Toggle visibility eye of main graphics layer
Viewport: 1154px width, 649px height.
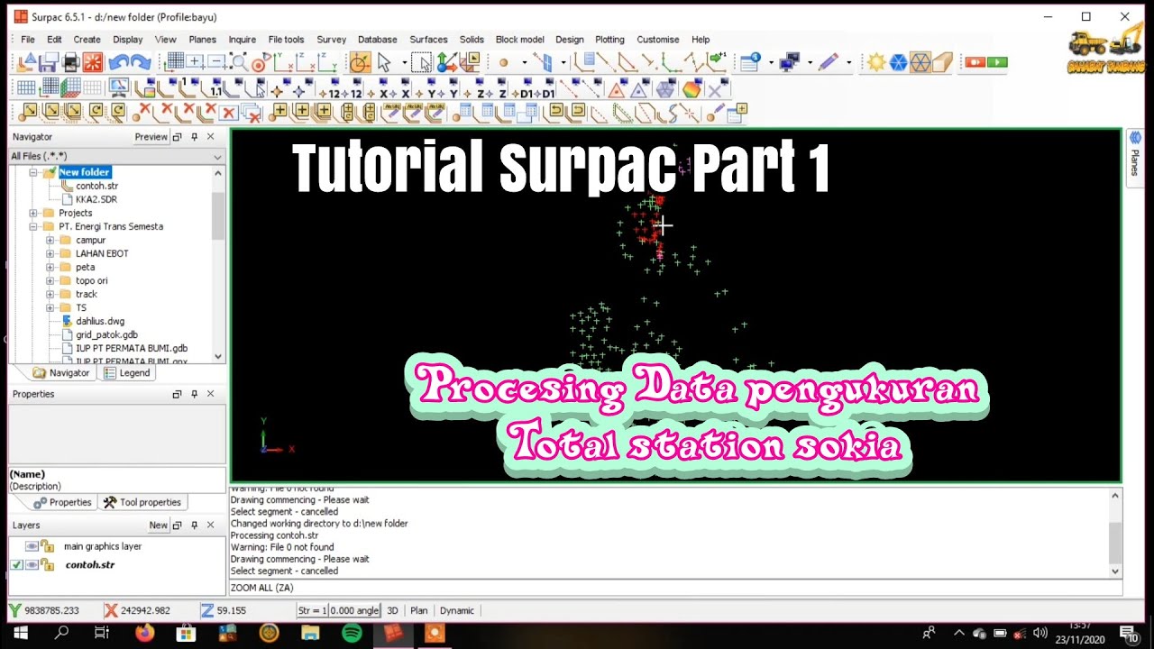click(32, 546)
